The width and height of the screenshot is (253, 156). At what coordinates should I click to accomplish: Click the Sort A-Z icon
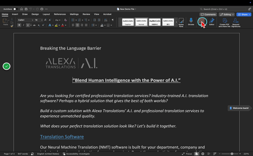coord(106,20)
